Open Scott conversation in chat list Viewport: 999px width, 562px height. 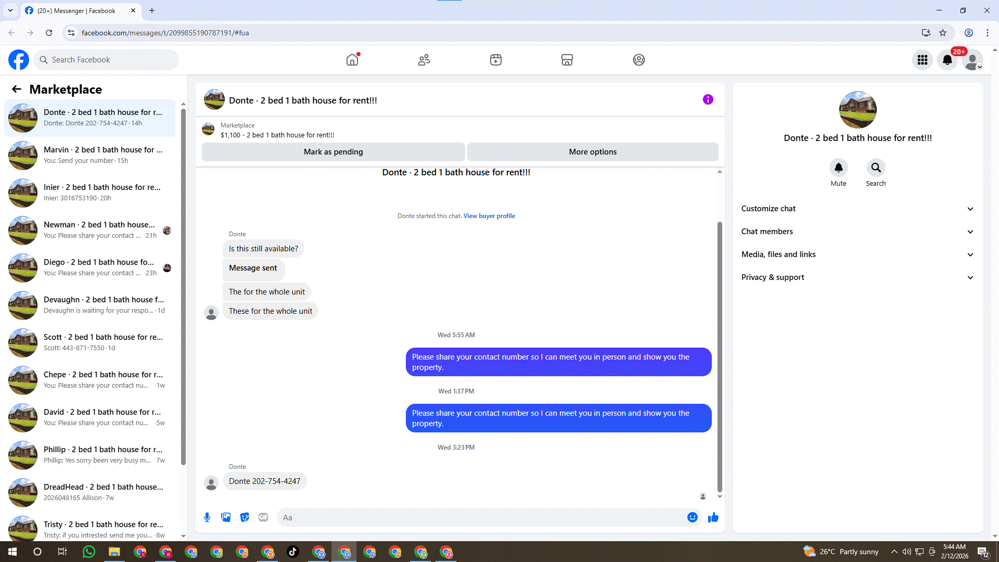(91, 342)
